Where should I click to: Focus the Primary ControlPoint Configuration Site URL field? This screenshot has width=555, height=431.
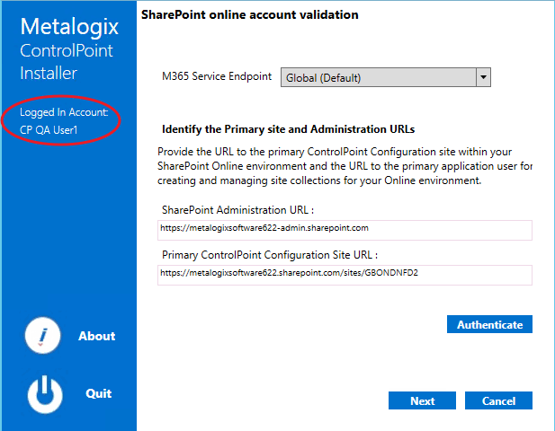click(x=345, y=273)
